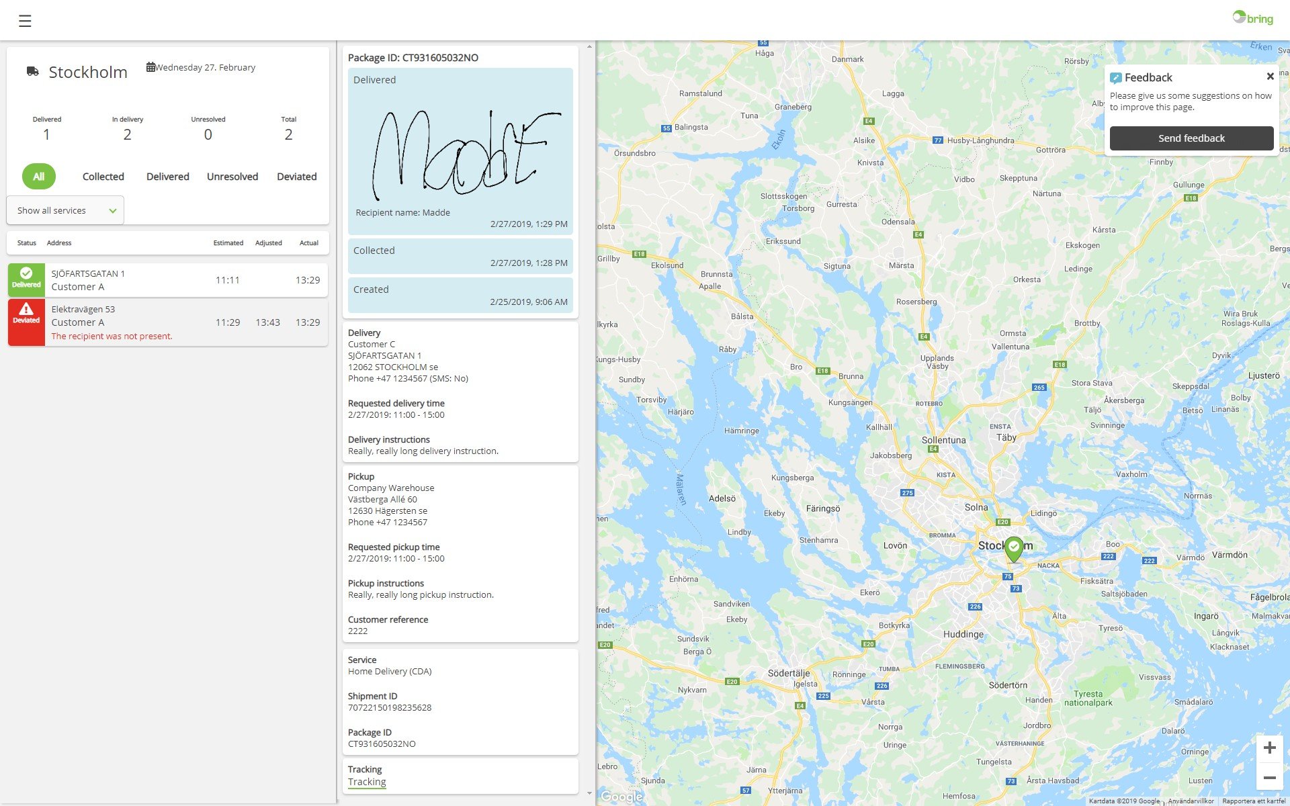Screen dimensions: 1290x806
Task: Filter list by Deviated
Action: [296, 177]
